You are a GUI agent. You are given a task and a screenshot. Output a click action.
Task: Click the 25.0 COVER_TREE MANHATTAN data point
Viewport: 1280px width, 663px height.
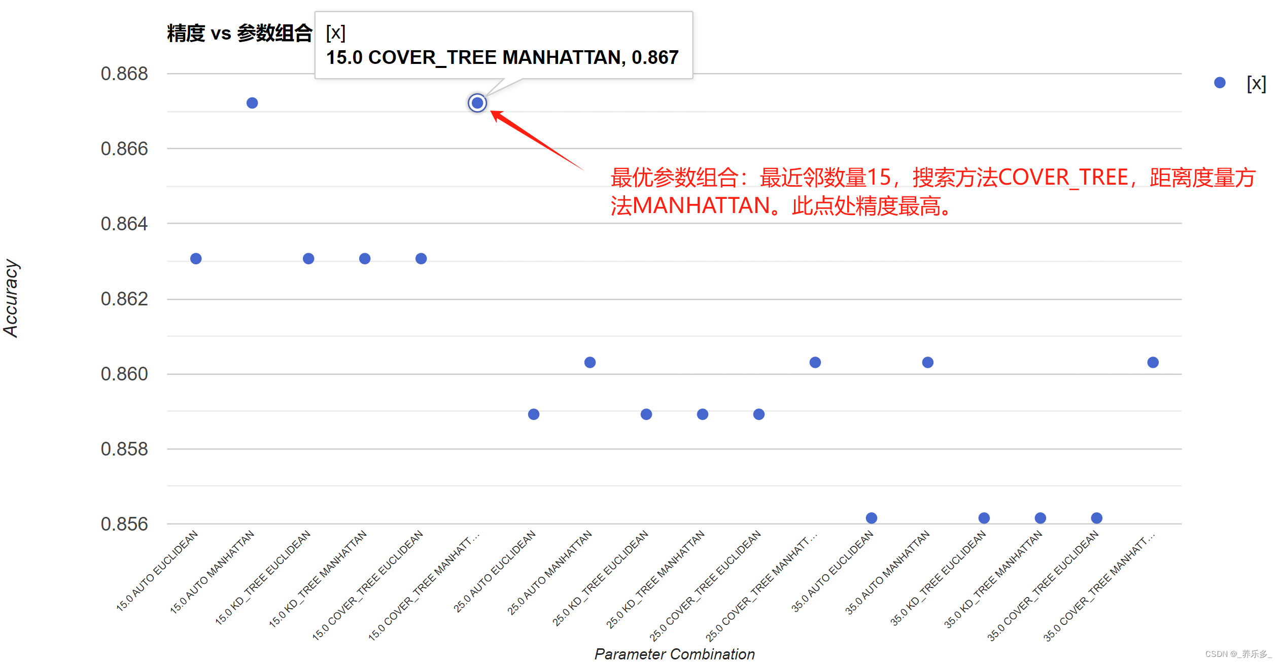(x=815, y=362)
